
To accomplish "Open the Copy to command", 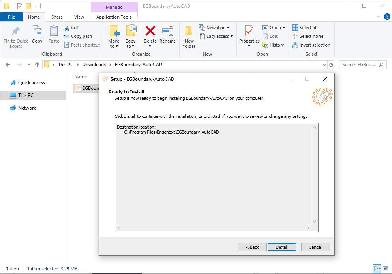I will (x=131, y=36).
